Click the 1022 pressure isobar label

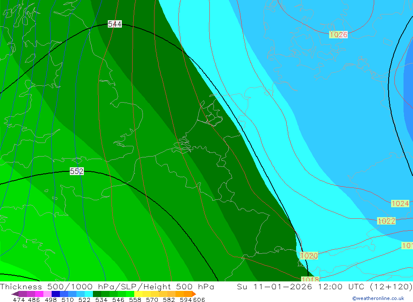387,221
